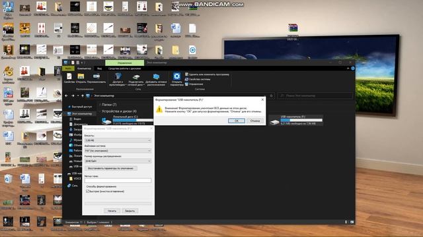Open the VOICE folder in sidebar
Image resolution: width=423 pixels, height=237 pixels.
pyautogui.click(x=75, y=178)
